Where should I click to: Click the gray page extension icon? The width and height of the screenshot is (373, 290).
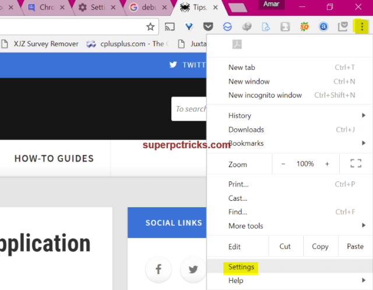pos(285,27)
